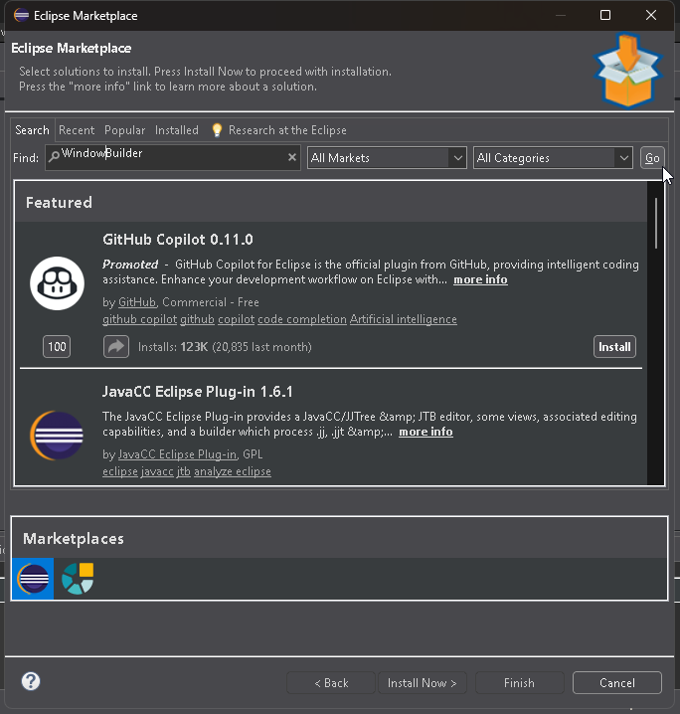Click the 'jtb' tag link

coord(184,471)
